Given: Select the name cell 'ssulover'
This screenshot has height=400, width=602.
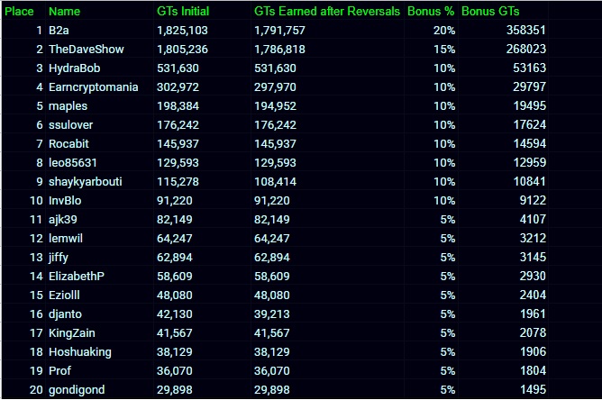Looking at the screenshot, I should (70, 124).
